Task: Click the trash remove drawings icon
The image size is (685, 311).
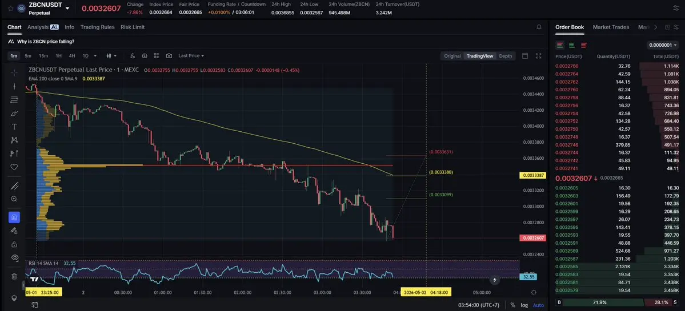Action: tap(14, 276)
